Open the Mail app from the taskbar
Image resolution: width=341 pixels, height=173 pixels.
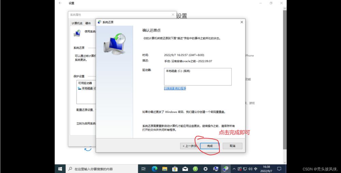(185, 169)
